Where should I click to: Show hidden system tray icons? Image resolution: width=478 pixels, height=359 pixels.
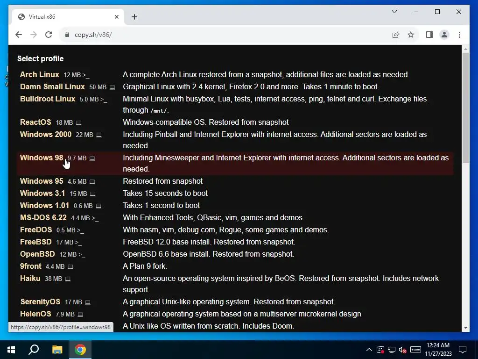[x=369, y=350]
